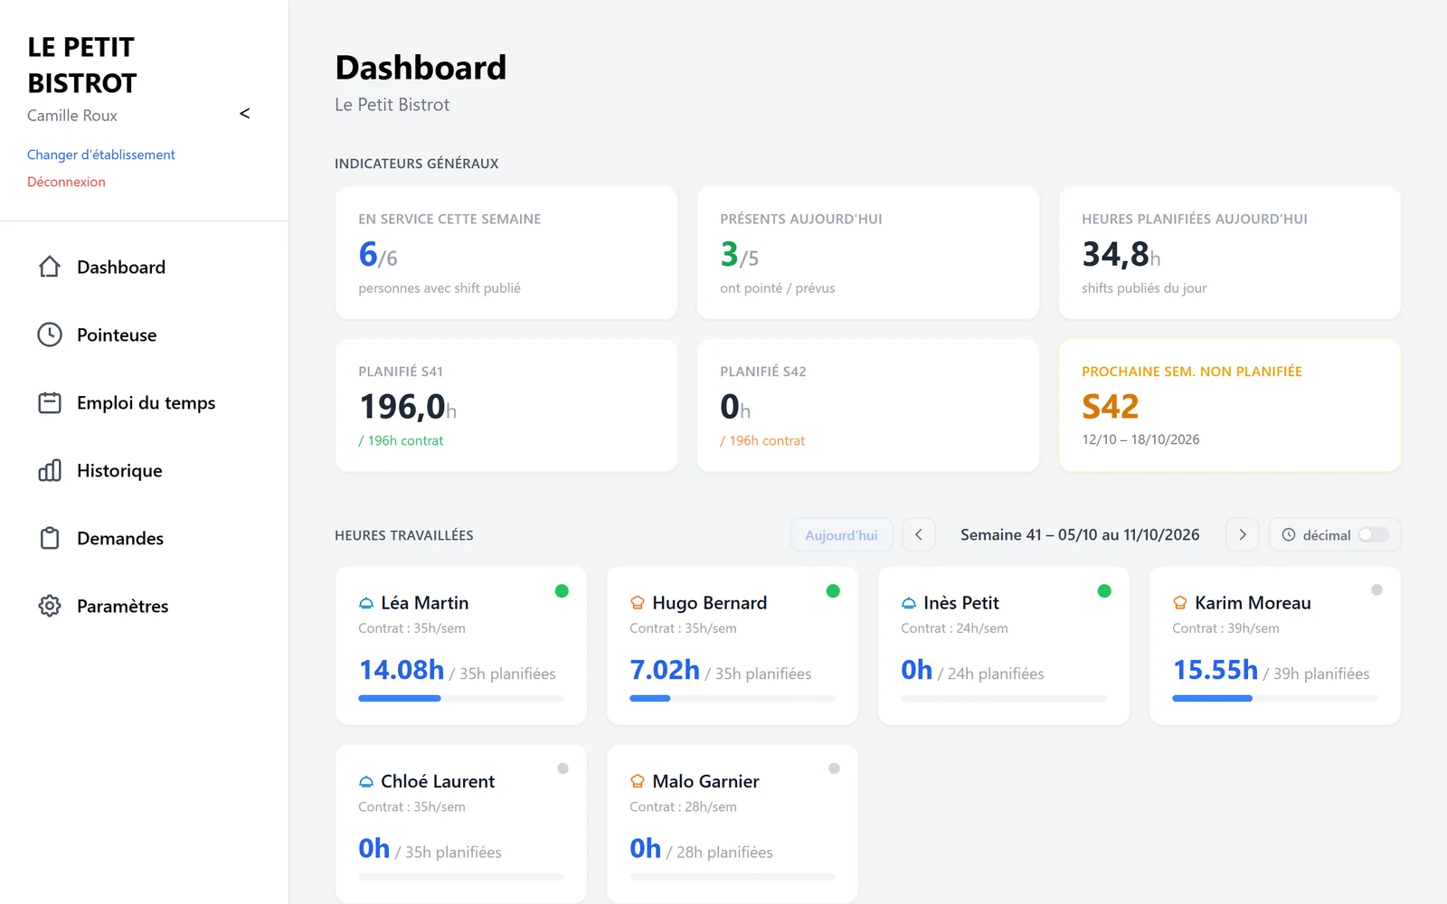Click the Planifié S42 card
The width and height of the screenshot is (1447, 904).
pos(868,405)
